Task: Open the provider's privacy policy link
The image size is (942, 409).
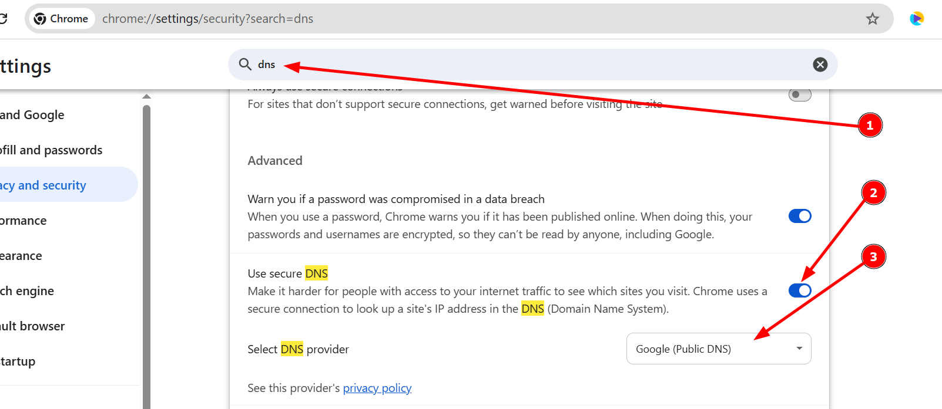Action: pos(377,388)
